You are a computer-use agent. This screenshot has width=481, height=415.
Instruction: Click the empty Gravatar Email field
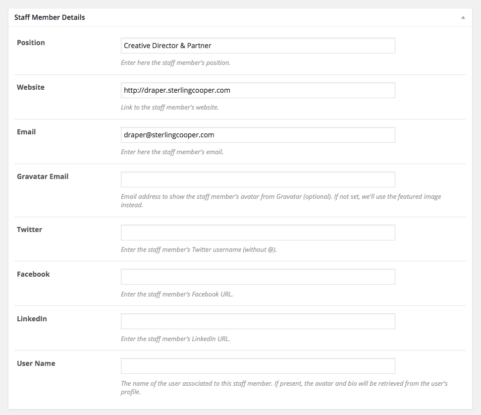click(258, 179)
